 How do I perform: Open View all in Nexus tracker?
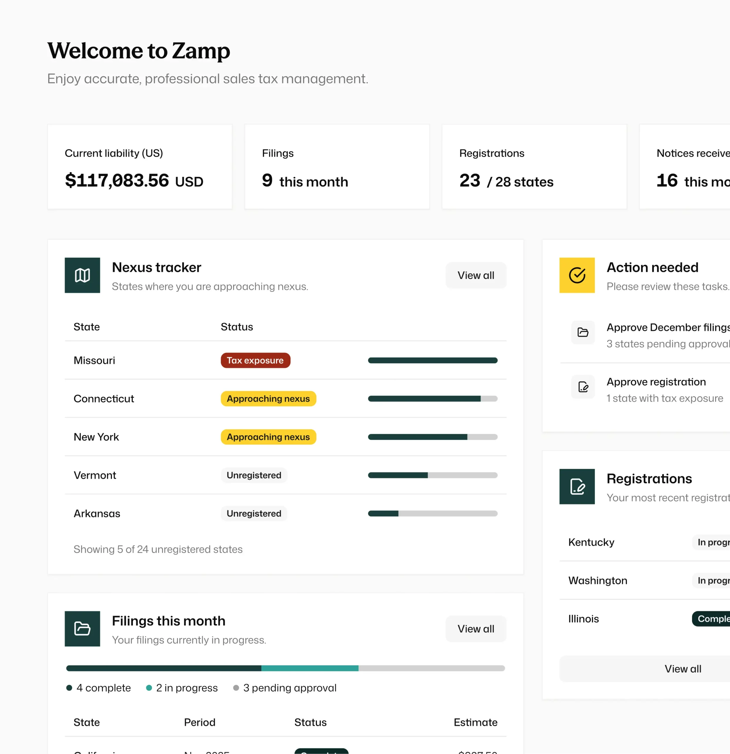click(x=476, y=275)
